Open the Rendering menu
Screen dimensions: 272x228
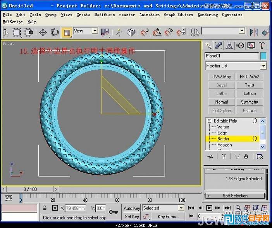[x=207, y=15]
